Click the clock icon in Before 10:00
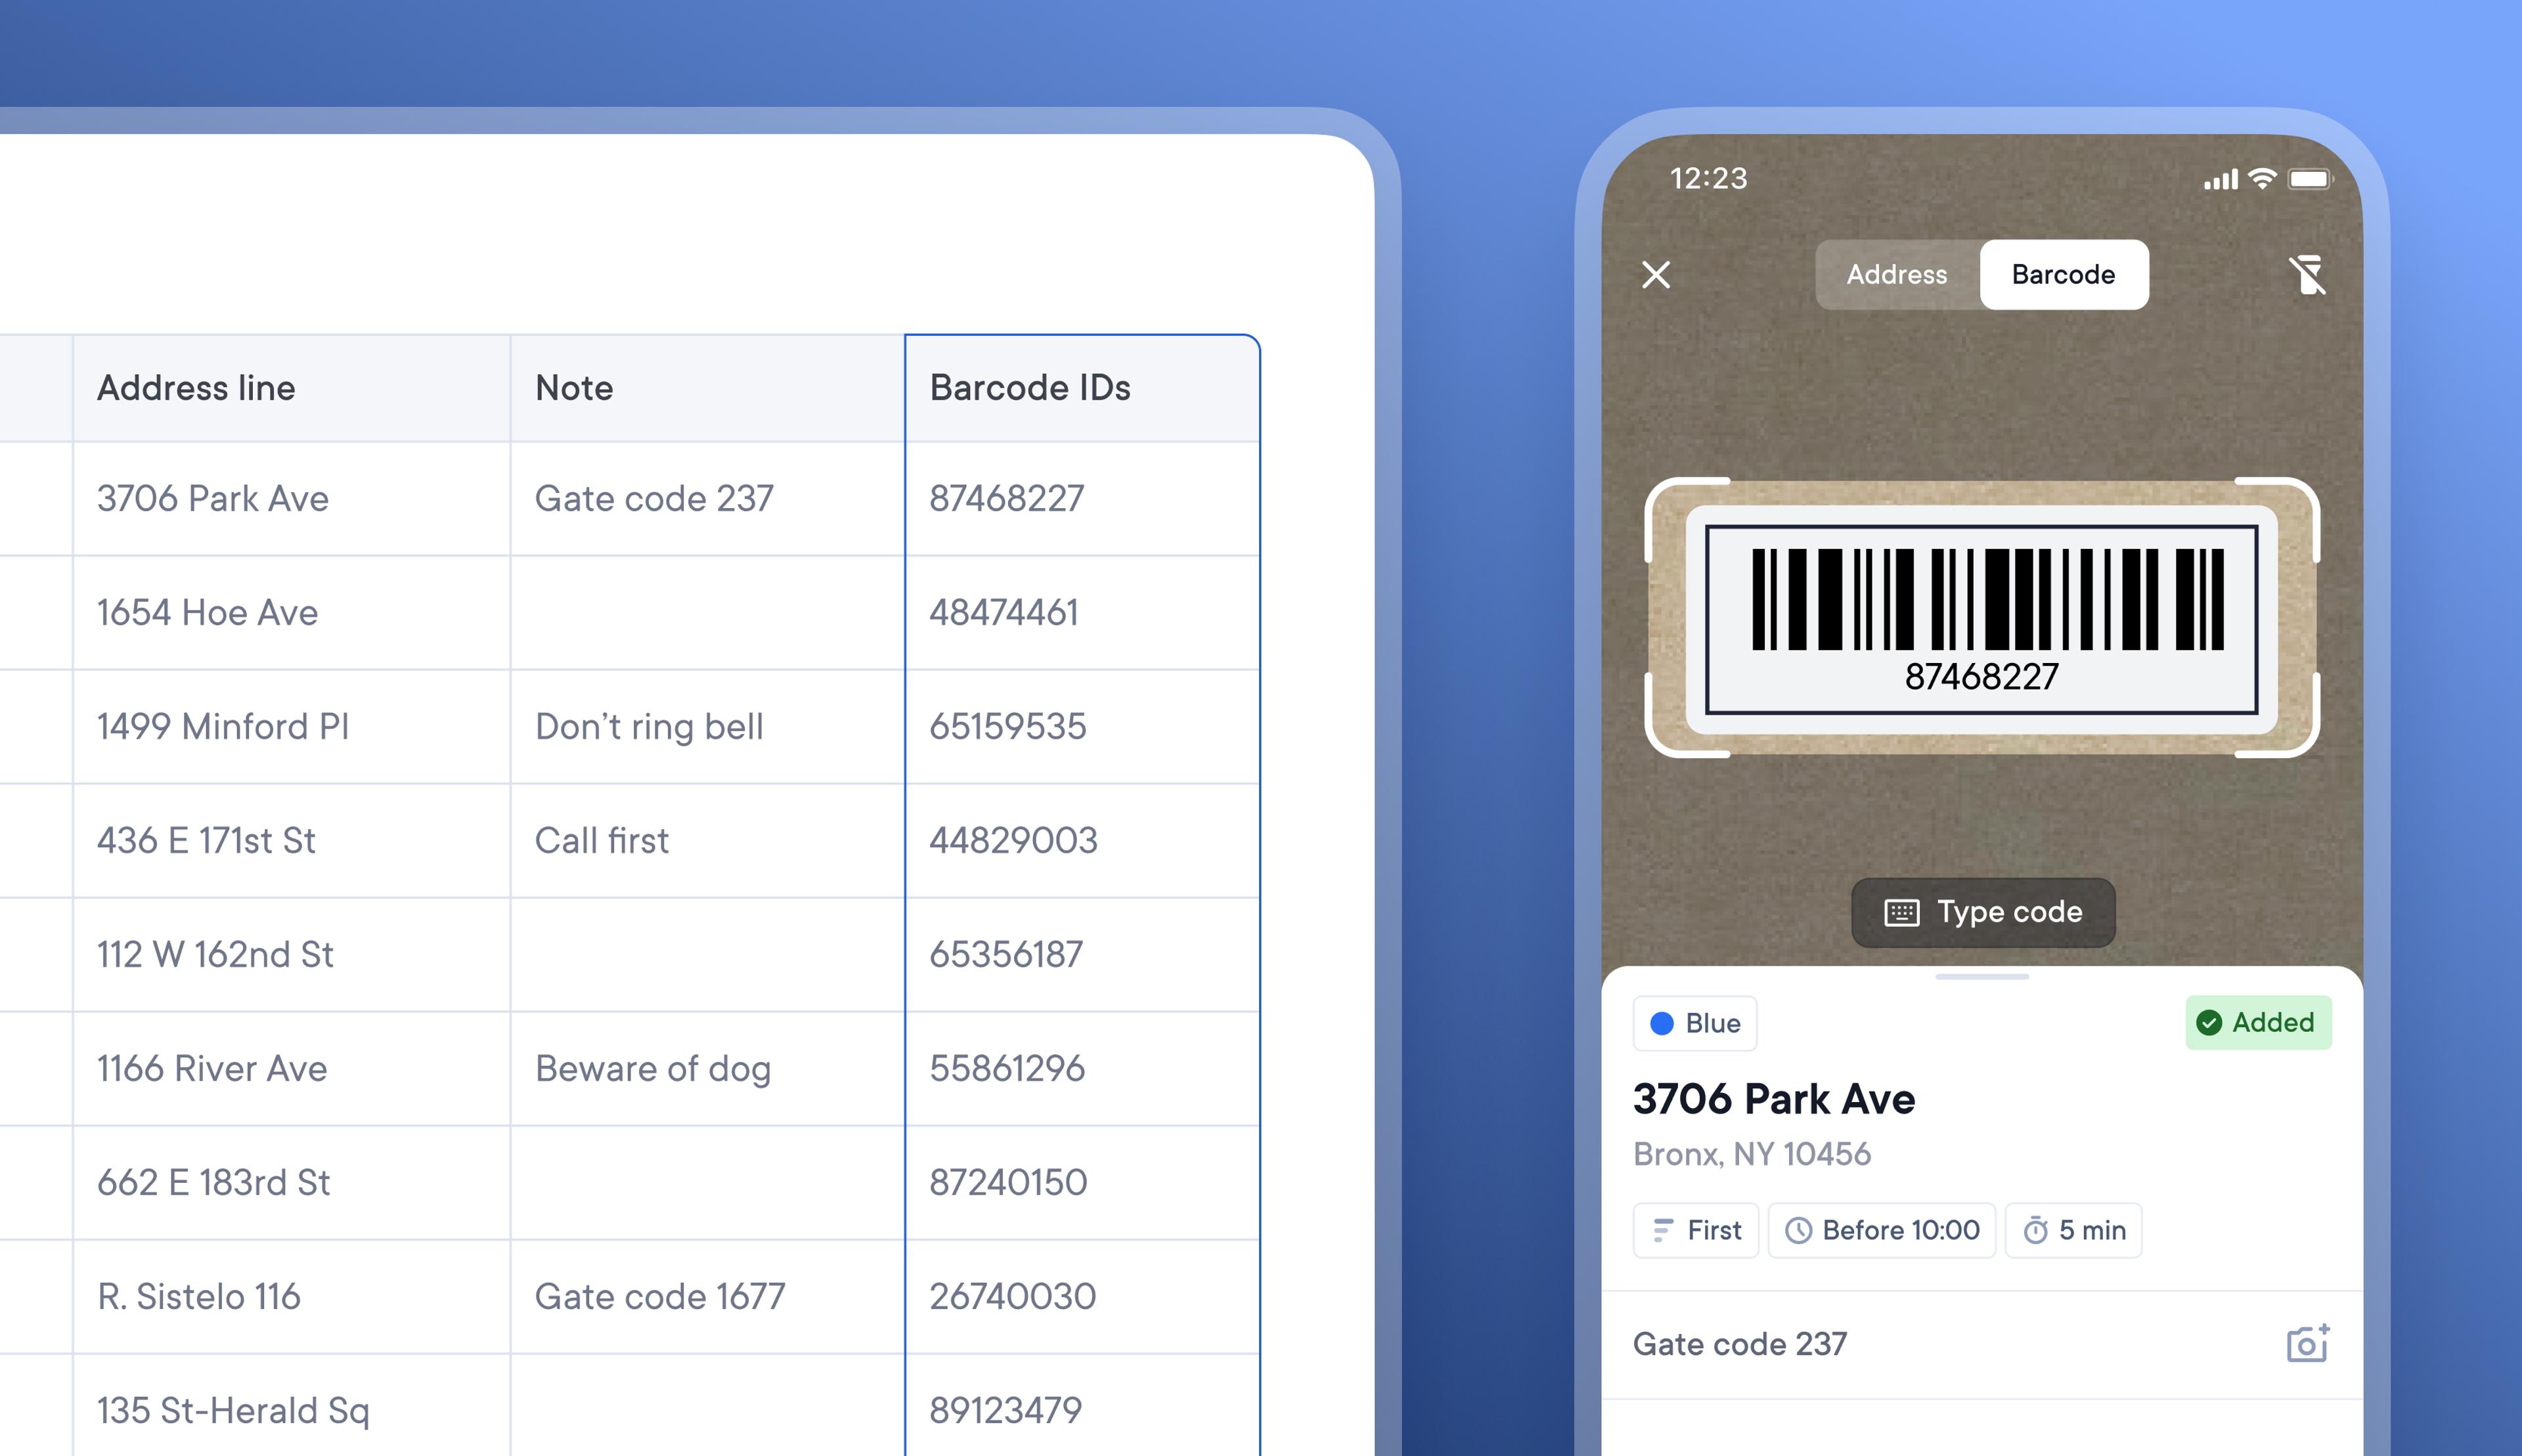The height and width of the screenshot is (1456, 2522). [1798, 1230]
